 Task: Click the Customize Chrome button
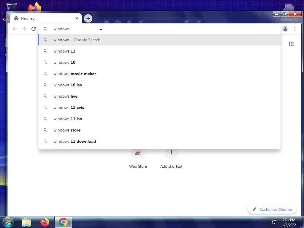click(272, 209)
